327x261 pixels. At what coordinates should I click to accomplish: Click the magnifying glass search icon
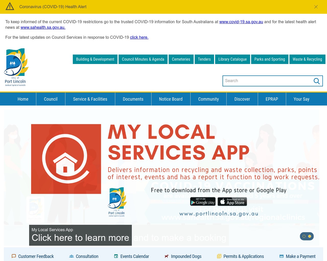(x=317, y=81)
